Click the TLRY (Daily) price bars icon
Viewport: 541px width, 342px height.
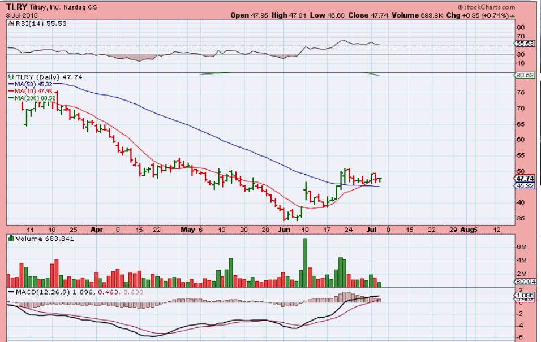coord(11,77)
